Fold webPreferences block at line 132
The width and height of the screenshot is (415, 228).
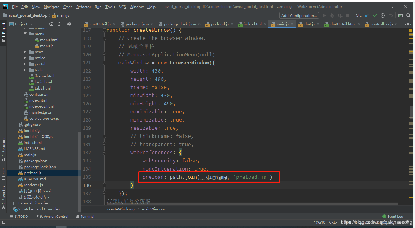104,152
